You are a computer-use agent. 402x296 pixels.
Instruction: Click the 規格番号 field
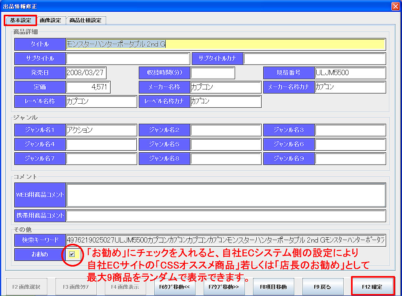pos(350,73)
